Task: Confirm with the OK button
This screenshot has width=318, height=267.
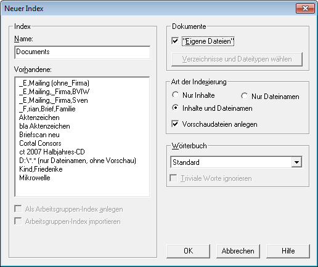Action: pyautogui.click(x=188, y=251)
